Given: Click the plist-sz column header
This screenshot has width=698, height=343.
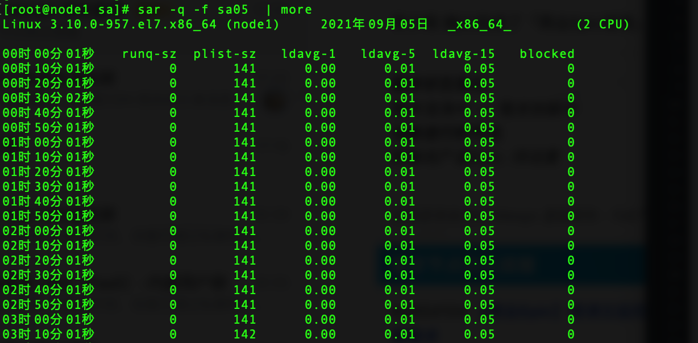Looking at the screenshot, I should 225,54.
